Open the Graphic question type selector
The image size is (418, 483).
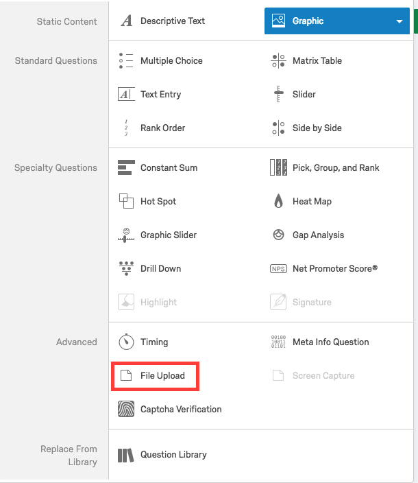(x=337, y=21)
